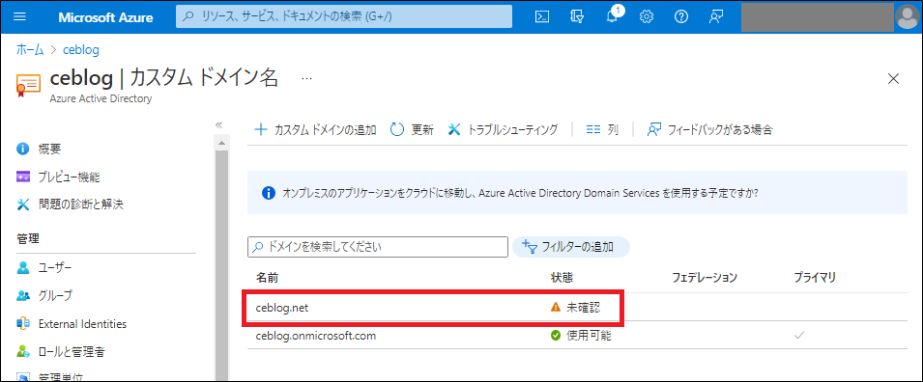
Task: Open the notifications bell
Action: click(x=612, y=15)
